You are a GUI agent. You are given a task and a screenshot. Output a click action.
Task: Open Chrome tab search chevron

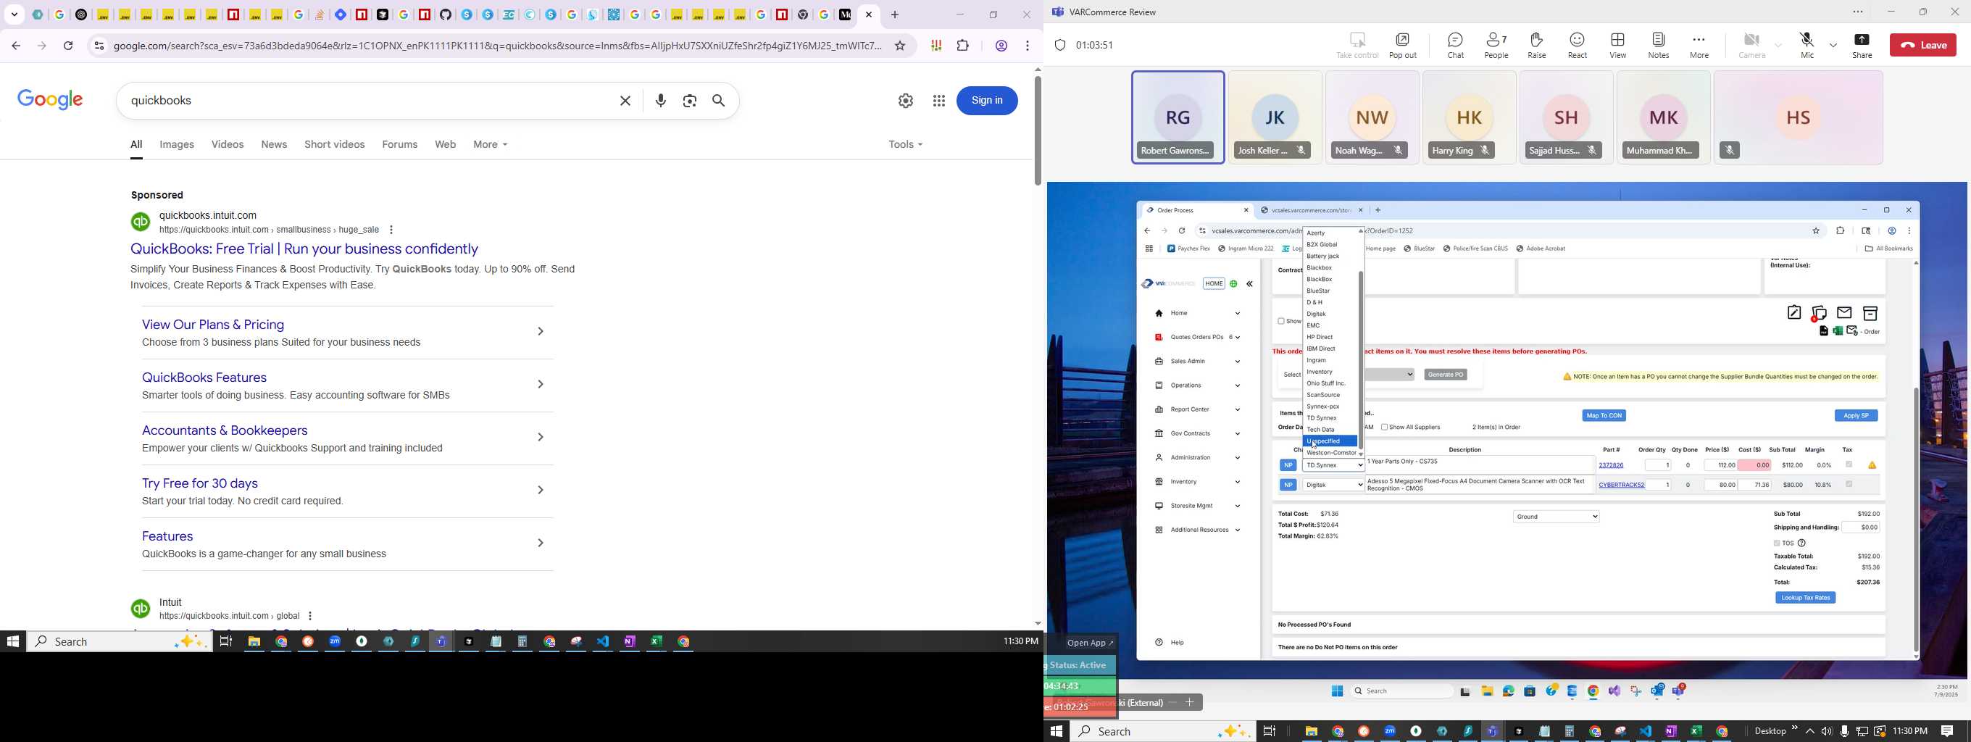(14, 14)
